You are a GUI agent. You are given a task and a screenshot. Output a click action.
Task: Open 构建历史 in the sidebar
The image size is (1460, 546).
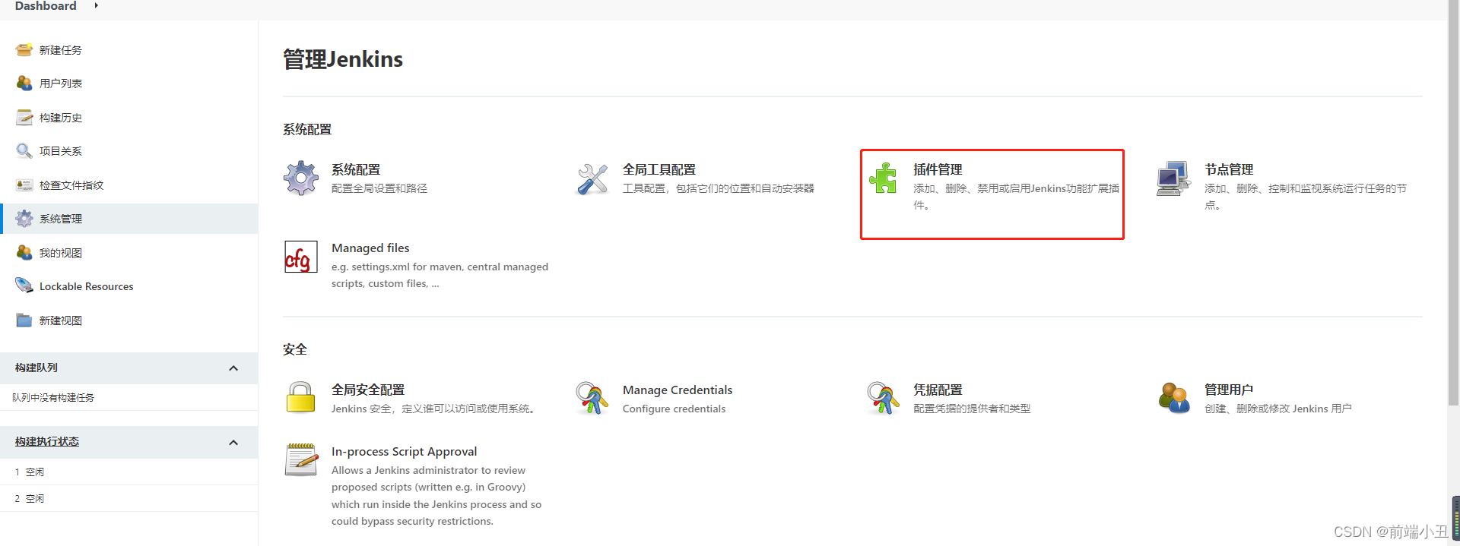click(61, 118)
